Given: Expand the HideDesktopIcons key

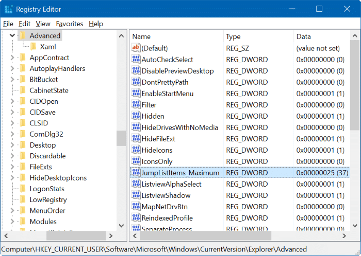Looking at the screenshot, I should point(12,178).
